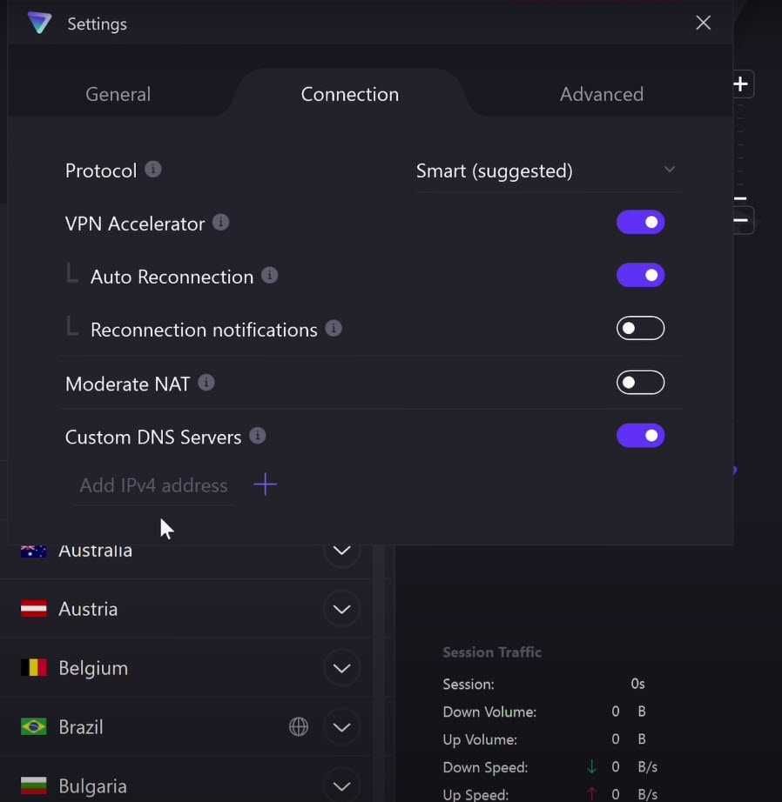Open the Protocol dropdown showing Smart suggested
The height and width of the screenshot is (802, 782).
click(547, 170)
